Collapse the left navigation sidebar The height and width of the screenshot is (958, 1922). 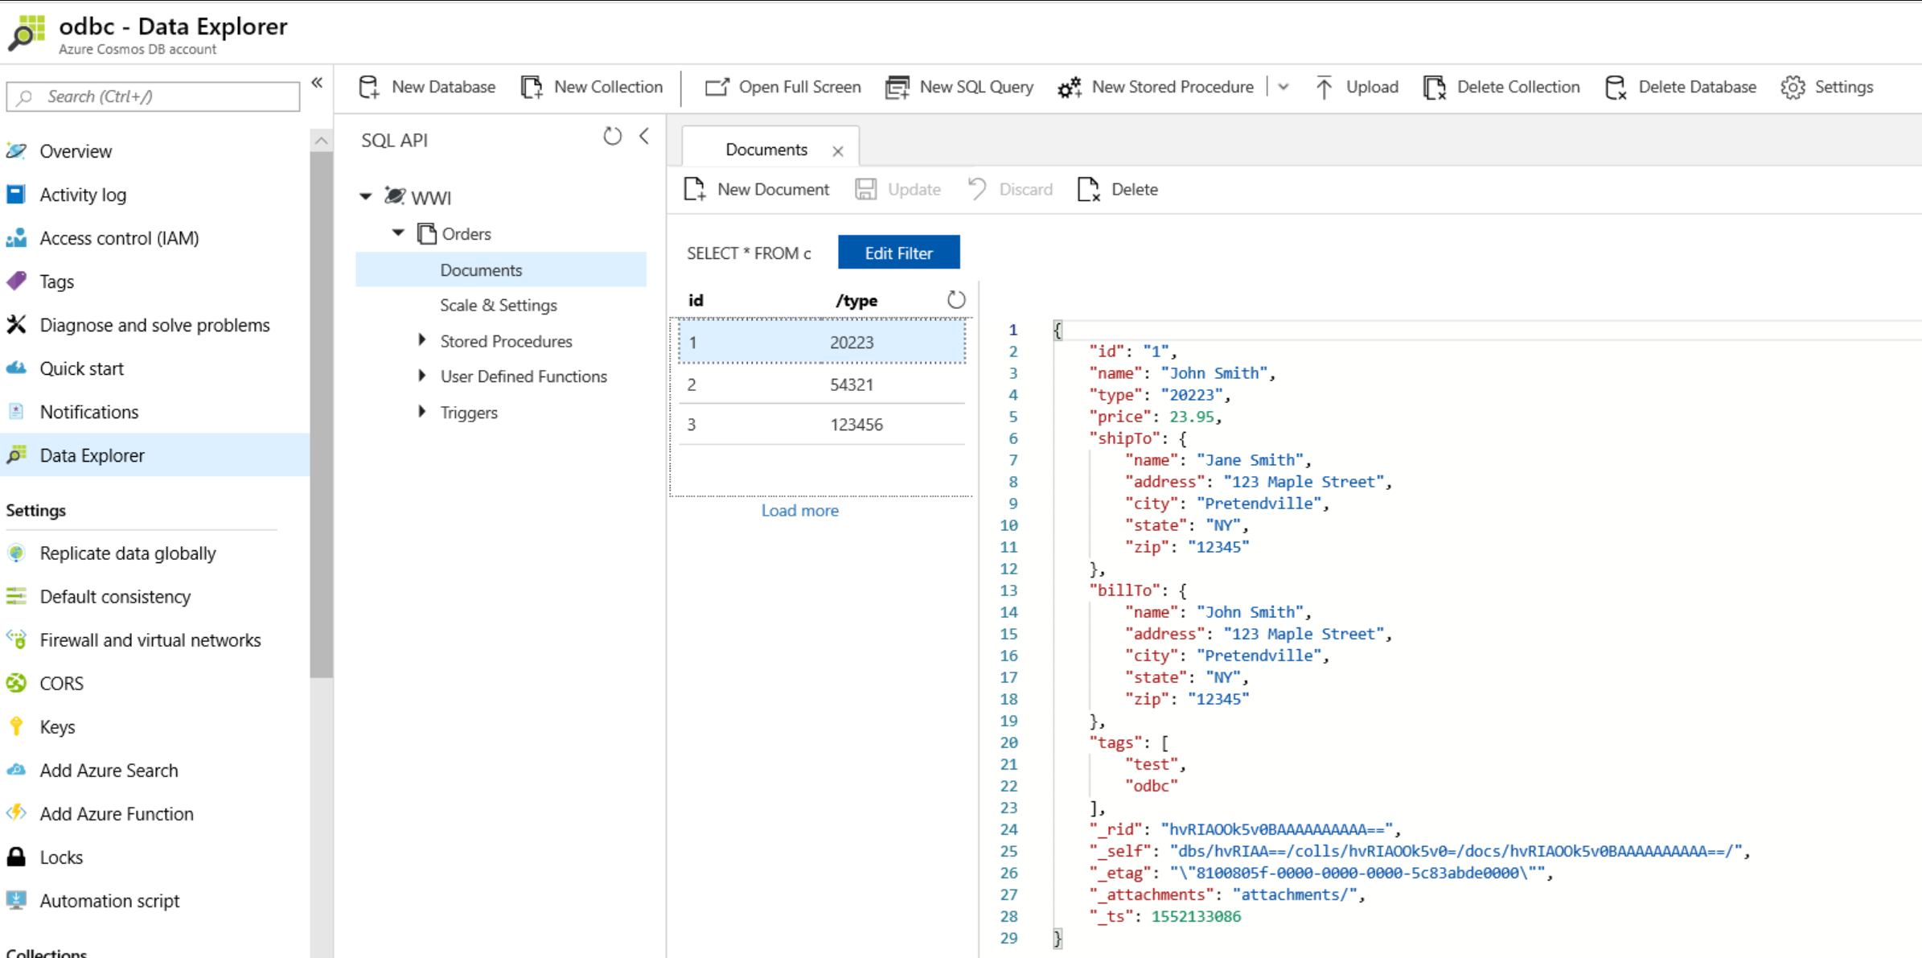317,83
